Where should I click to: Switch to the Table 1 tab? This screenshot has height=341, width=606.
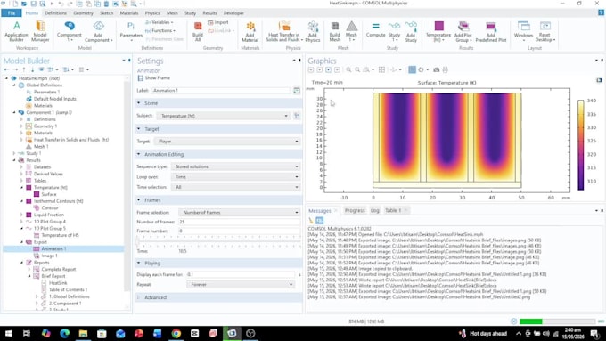[x=393, y=210]
